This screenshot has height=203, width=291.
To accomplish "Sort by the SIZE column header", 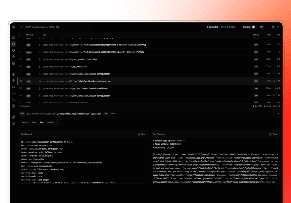I will click(x=278, y=35).
